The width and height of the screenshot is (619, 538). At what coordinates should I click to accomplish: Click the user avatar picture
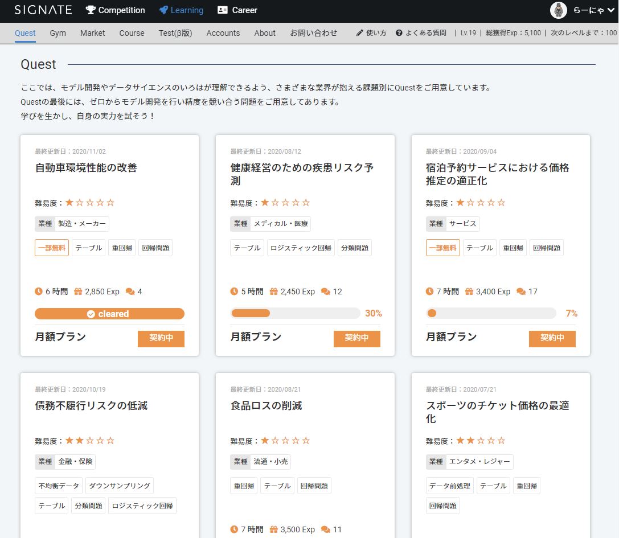pyautogui.click(x=559, y=10)
